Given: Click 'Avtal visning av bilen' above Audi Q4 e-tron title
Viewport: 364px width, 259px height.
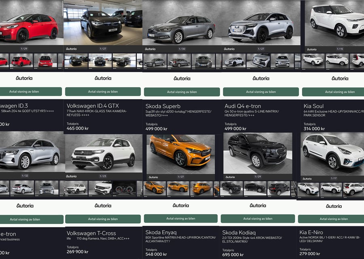Looking at the screenshot, I should (261, 92).
